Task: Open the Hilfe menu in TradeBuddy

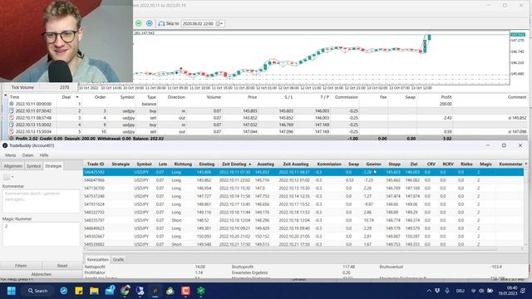Action: tap(44, 155)
